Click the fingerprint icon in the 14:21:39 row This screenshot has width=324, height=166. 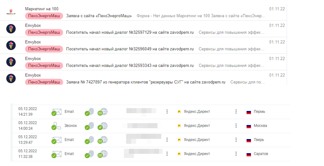89,112
